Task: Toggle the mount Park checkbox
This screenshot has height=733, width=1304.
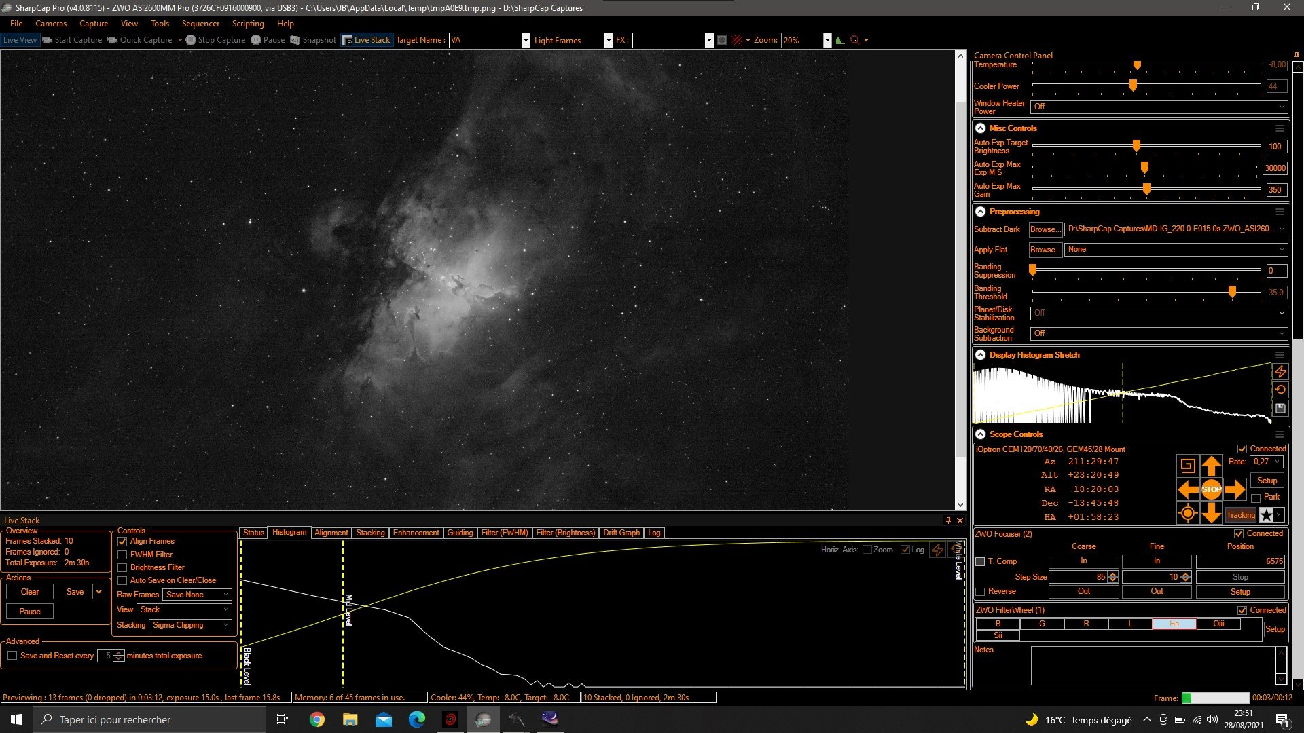Action: 1256,497
